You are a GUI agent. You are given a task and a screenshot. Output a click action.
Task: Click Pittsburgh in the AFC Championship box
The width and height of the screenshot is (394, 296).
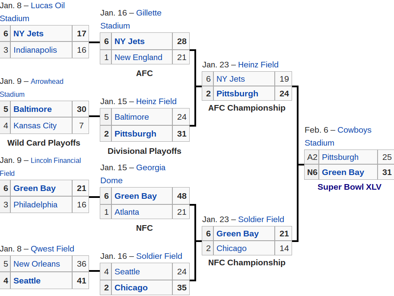237,93
